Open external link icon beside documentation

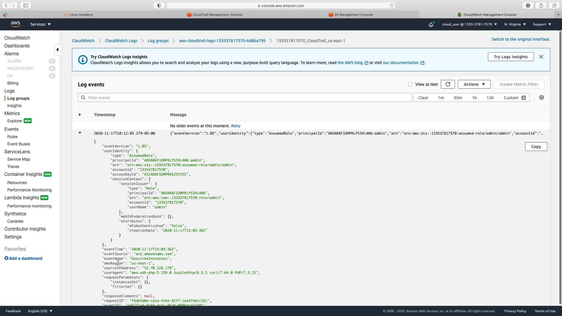point(422,63)
